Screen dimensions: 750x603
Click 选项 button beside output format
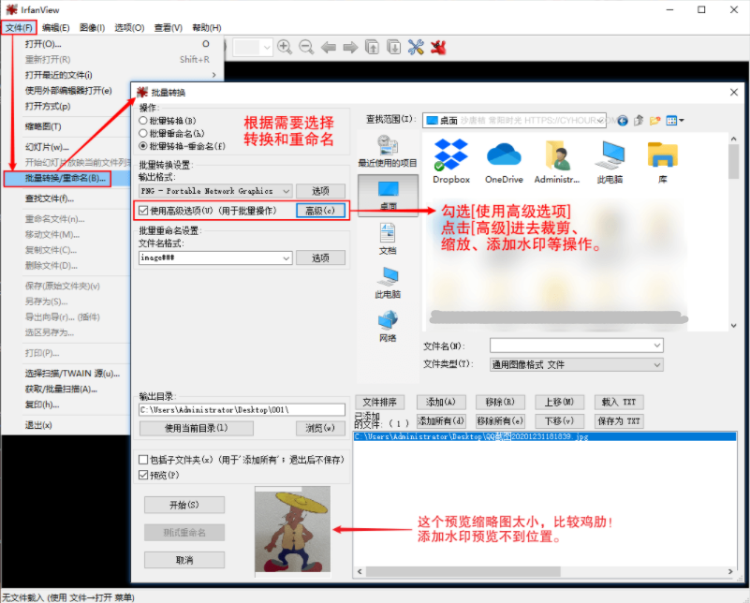click(x=320, y=191)
